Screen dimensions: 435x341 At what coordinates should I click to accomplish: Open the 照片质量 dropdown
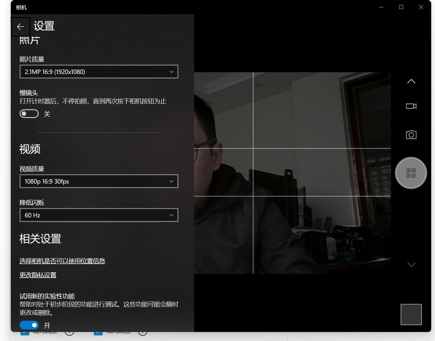(x=99, y=72)
